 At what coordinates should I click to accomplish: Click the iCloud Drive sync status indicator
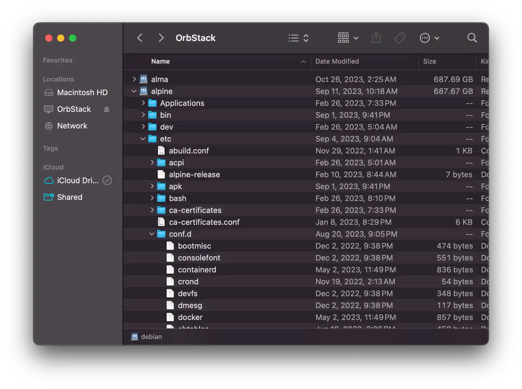click(x=107, y=181)
